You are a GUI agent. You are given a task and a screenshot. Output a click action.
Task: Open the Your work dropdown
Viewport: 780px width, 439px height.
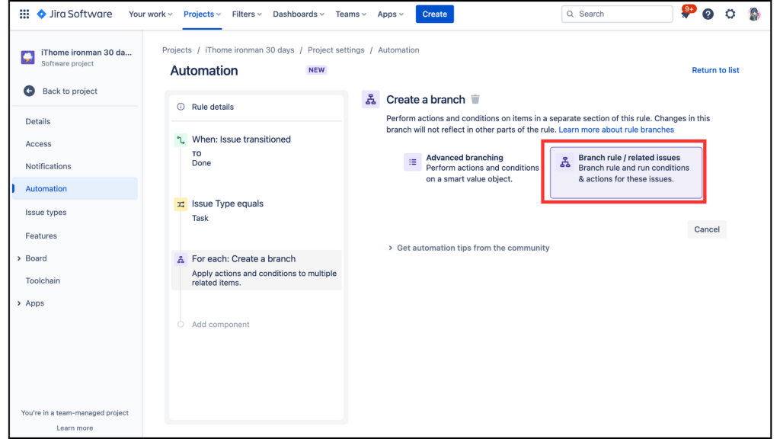150,14
